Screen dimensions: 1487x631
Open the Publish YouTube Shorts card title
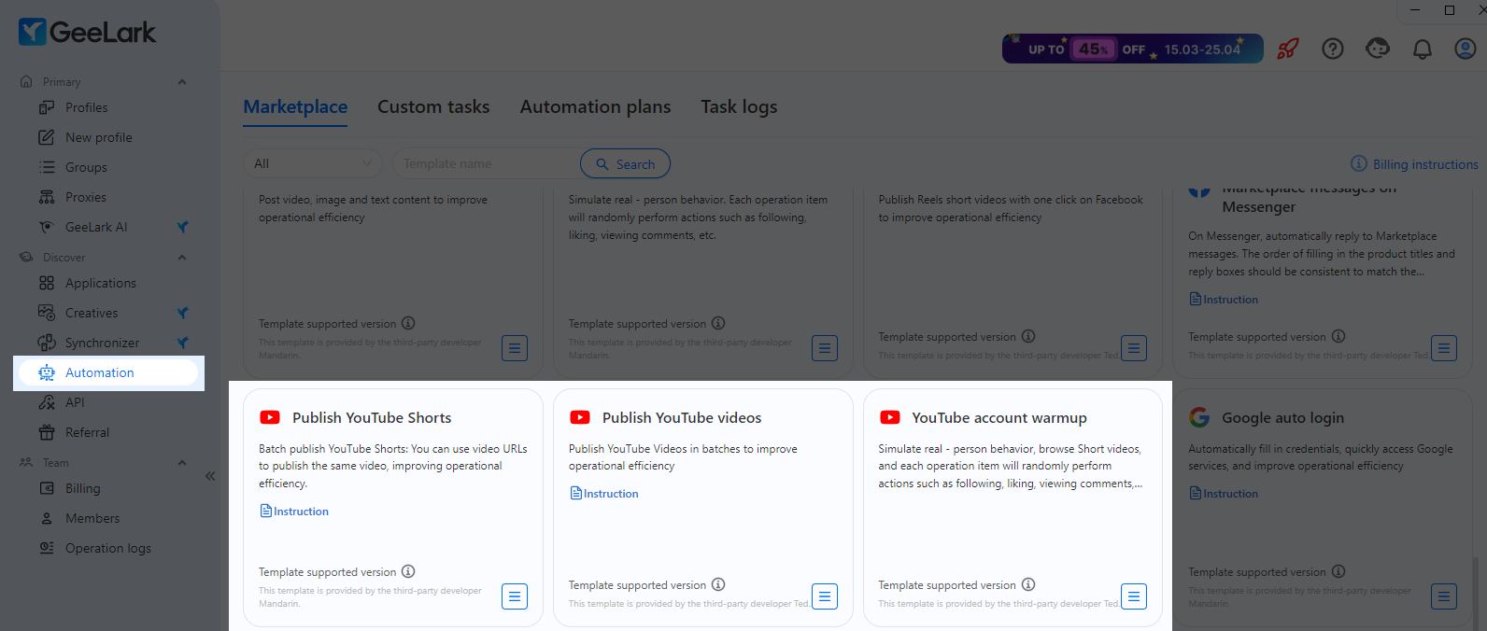(x=372, y=418)
